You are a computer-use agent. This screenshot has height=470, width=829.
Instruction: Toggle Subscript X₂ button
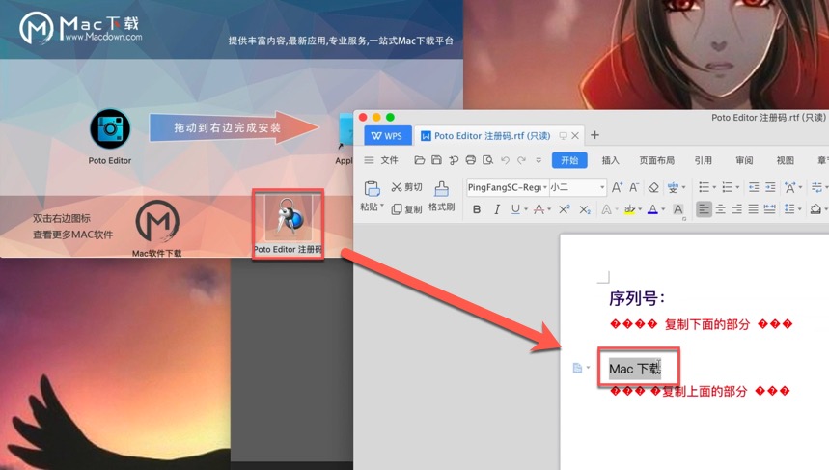pyautogui.click(x=584, y=209)
